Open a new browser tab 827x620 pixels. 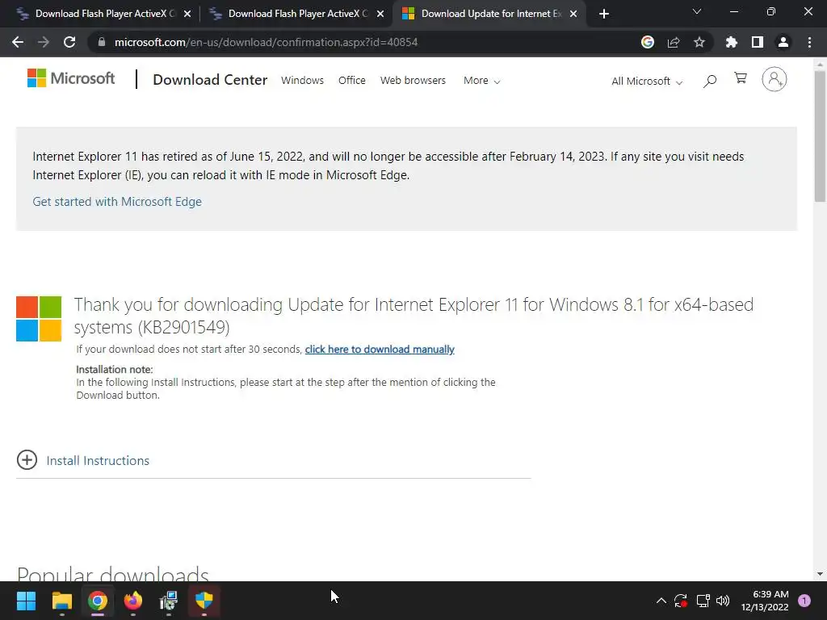tap(604, 14)
